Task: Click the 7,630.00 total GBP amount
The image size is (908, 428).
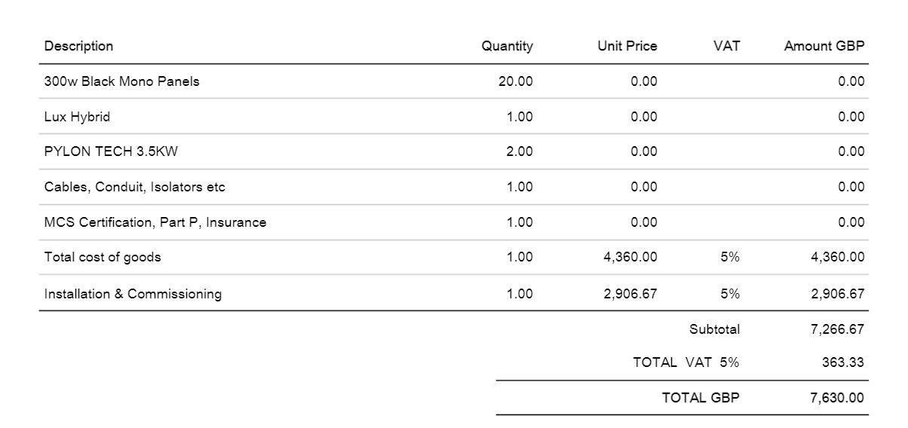Action: tap(838, 398)
